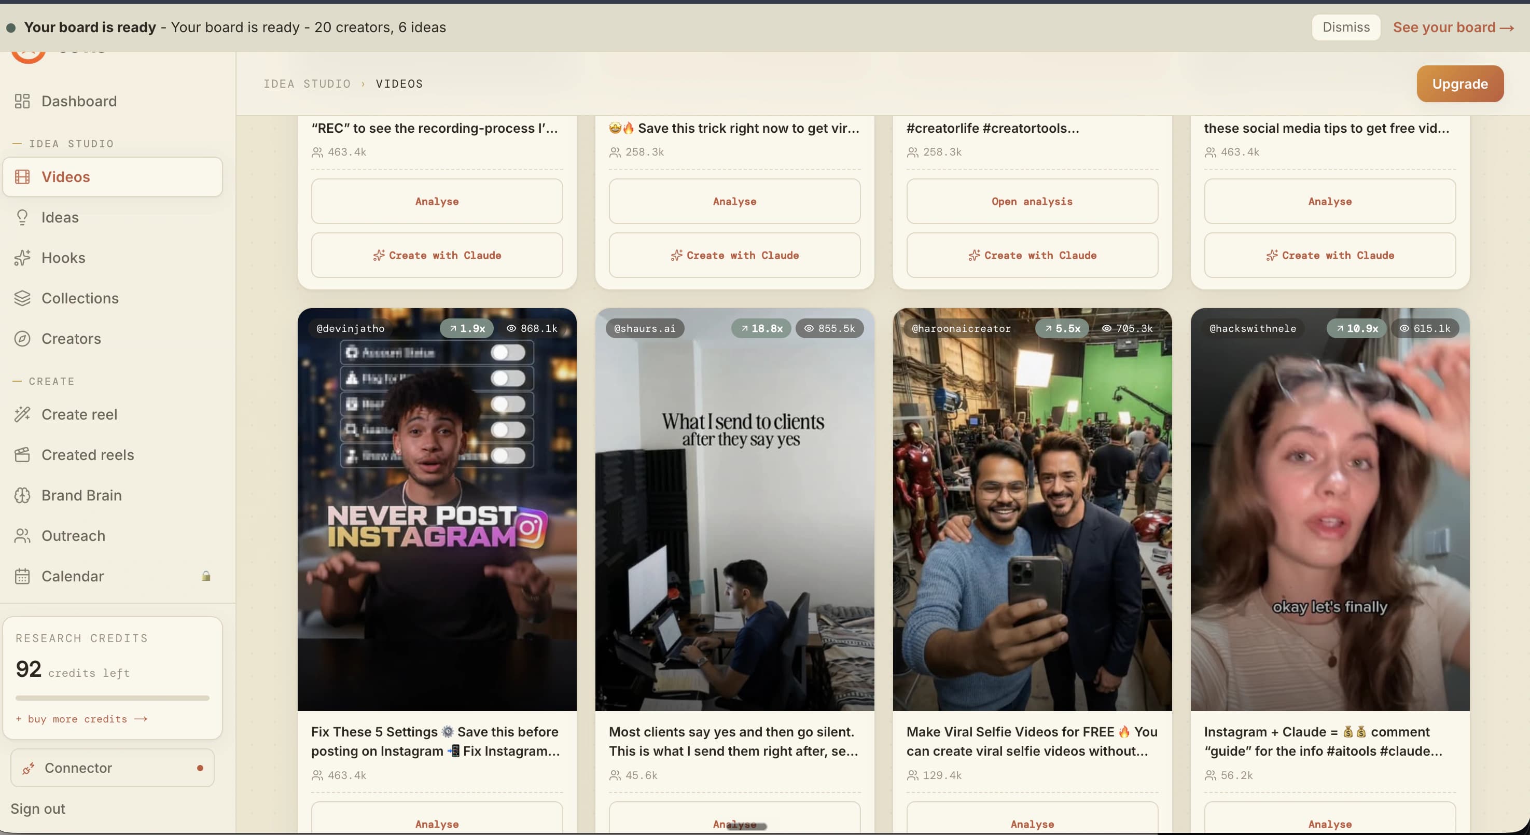
Task: Click the Calendar icon in sidebar
Action: pos(22,576)
